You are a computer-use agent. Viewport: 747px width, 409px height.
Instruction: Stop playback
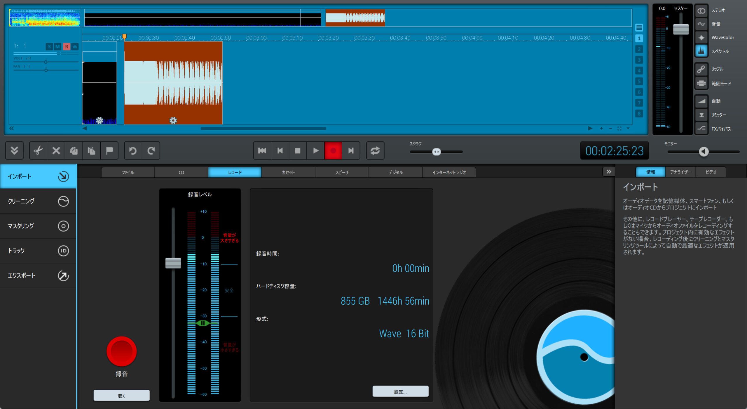(x=298, y=151)
